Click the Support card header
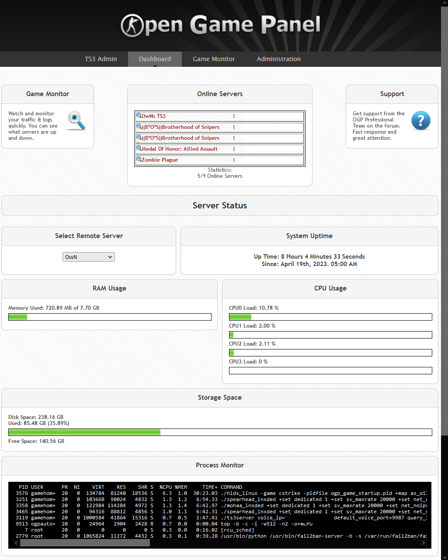The height and width of the screenshot is (560, 448). click(392, 94)
